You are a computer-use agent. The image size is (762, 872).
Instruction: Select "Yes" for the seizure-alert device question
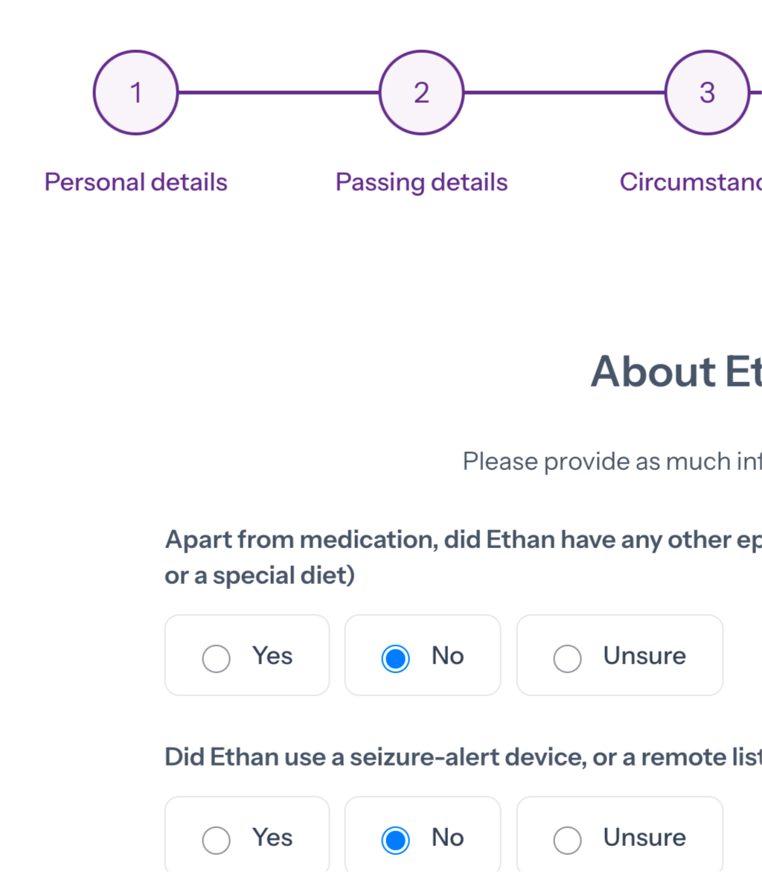coord(246,837)
